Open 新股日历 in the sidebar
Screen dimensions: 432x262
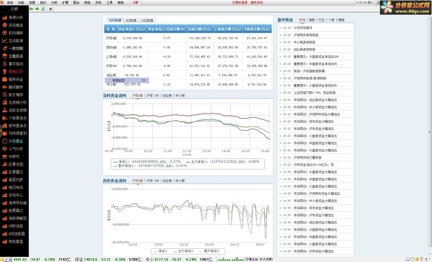point(13,72)
